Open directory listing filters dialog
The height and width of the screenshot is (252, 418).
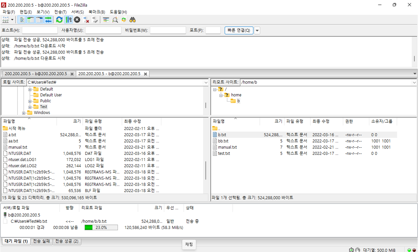click(x=106, y=20)
